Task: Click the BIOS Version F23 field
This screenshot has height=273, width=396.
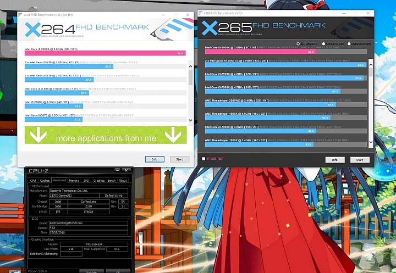Action: (x=89, y=228)
